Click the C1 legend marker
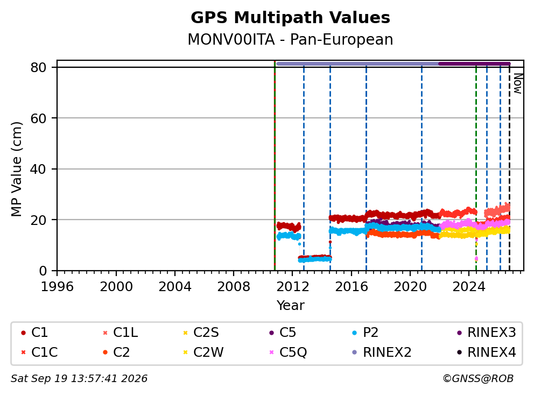 [x=23, y=333]
